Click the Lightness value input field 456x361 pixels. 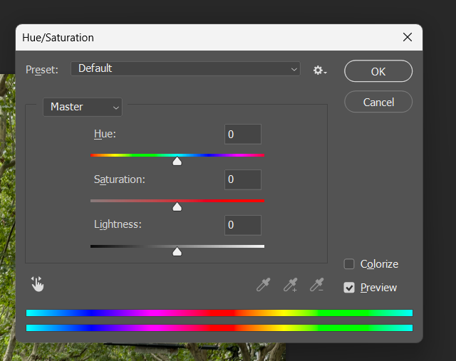(x=243, y=225)
